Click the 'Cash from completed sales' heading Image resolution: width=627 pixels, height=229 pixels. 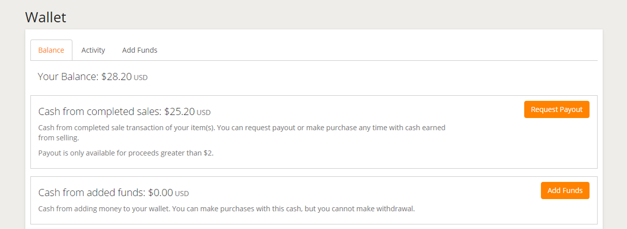(x=100, y=111)
